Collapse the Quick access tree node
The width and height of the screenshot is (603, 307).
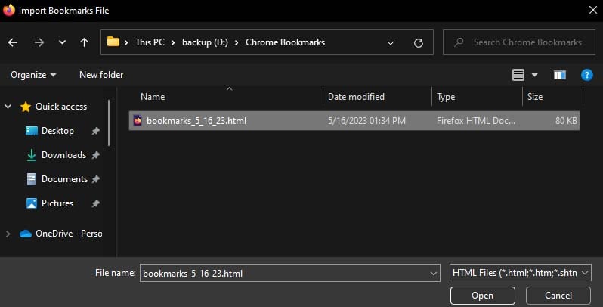[8, 107]
